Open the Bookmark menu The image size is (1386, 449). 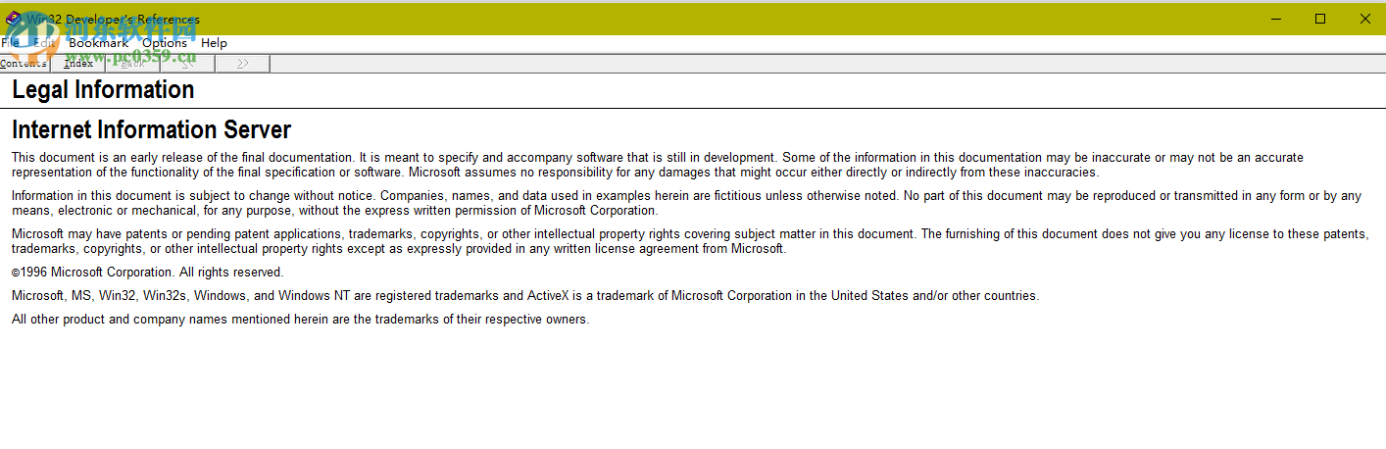pyautogui.click(x=98, y=43)
